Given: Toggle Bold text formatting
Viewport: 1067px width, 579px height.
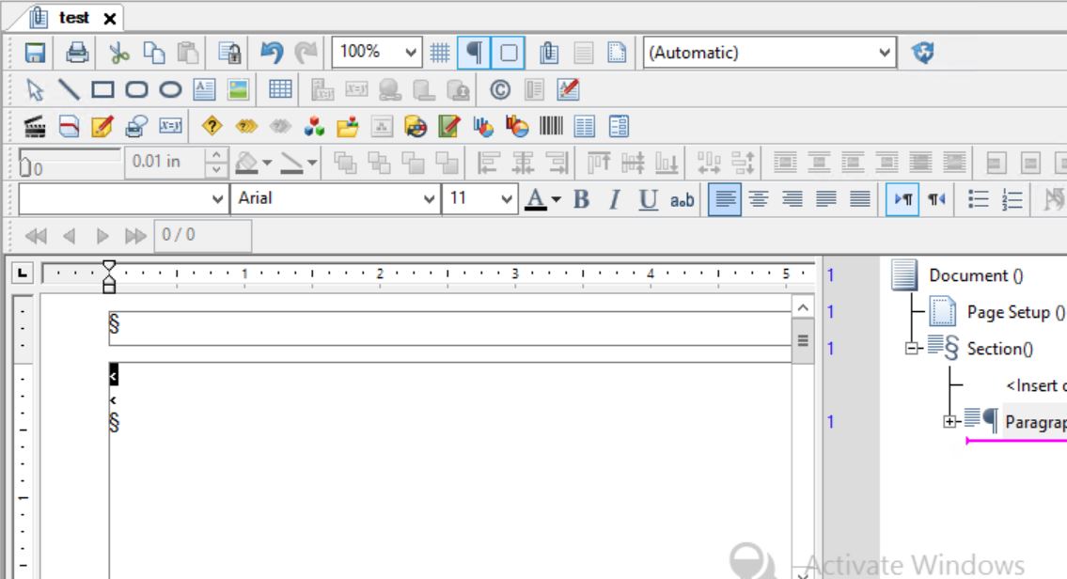Looking at the screenshot, I should (x=580, y=198).
